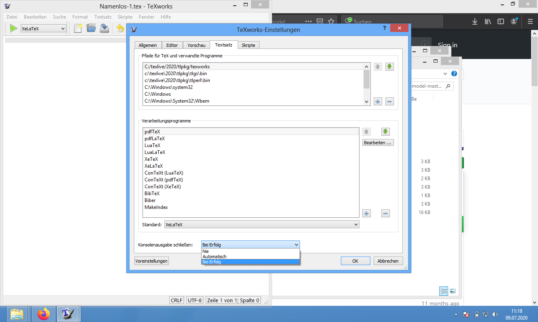Click bookmark star in Firefox address bar
The width and height of the screenshot is (538, 322).
click(x=331, y=21)
